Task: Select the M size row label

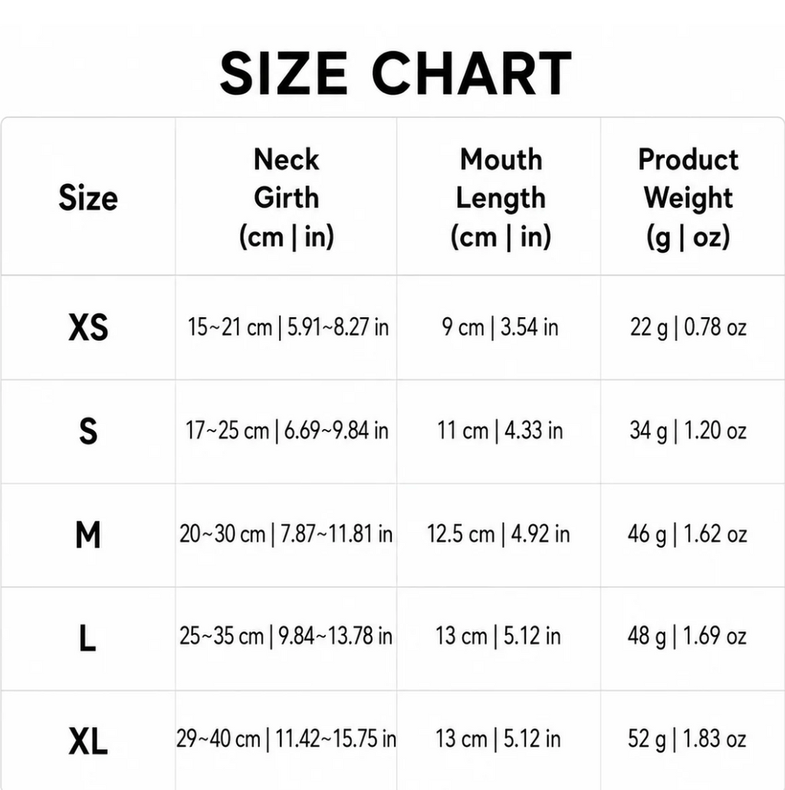Action: click(x=88, y=535)
